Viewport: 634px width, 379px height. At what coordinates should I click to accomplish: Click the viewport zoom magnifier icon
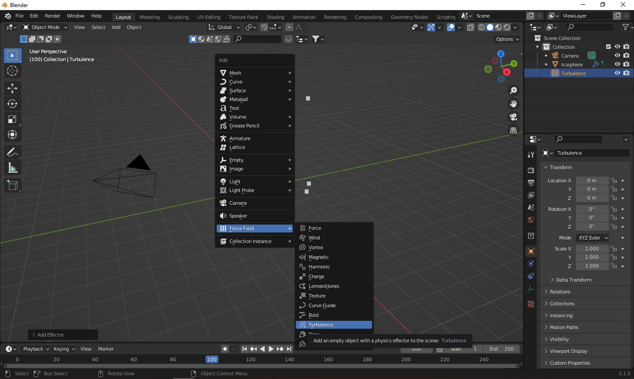tap(513, 91)
